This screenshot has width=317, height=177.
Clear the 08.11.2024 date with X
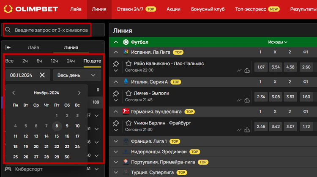point(42,75)
